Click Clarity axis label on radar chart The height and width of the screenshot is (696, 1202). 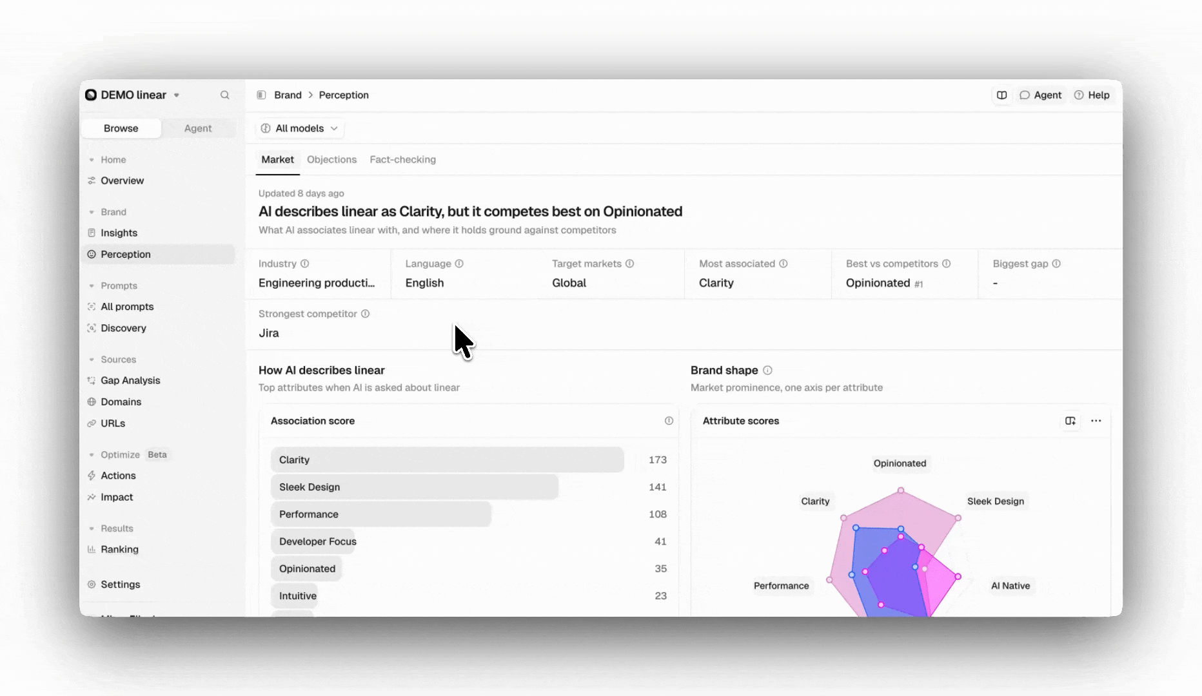tap(815, 501)
